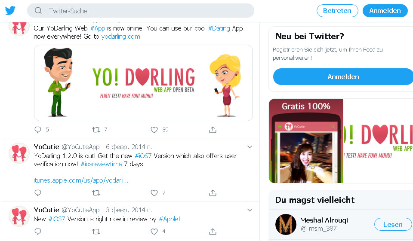Click the search magnifier icon
This screenshot has width=413, height=241.
tap(38, 11)
